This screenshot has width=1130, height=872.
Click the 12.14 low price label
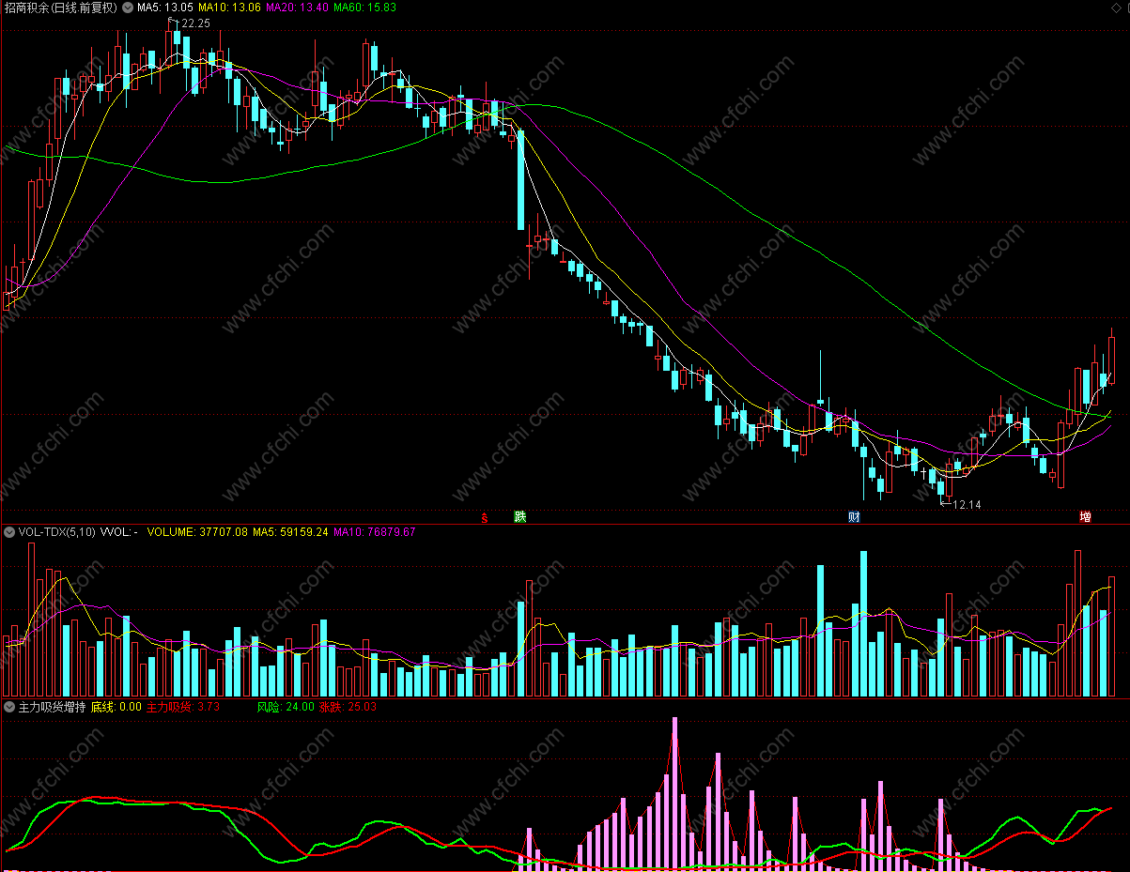pyautogui.click(x=967, y=505)
